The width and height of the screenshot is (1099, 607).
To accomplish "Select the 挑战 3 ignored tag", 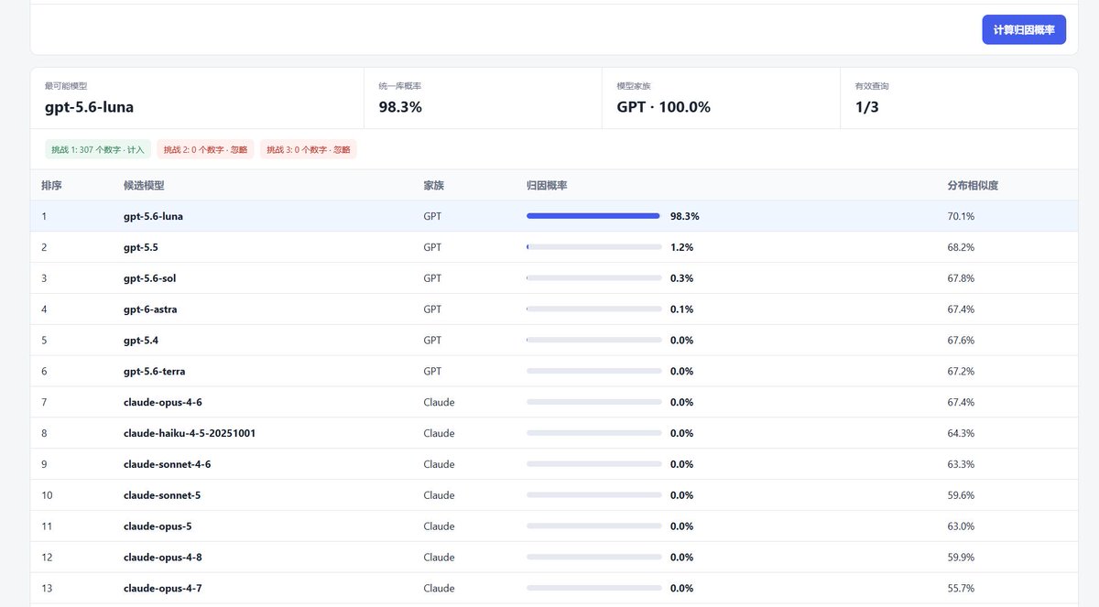I will (x=309, y=149).
